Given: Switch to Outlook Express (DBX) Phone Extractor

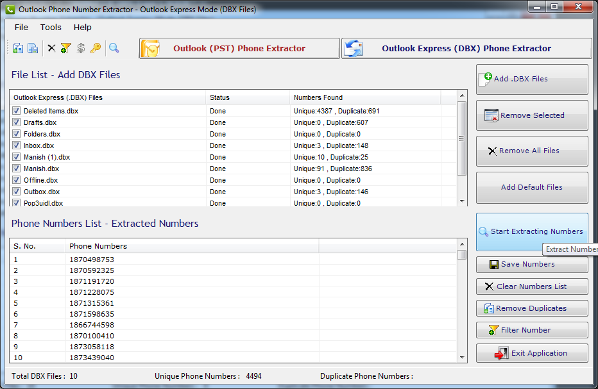Looking at the screenshot, I should 466,49.
